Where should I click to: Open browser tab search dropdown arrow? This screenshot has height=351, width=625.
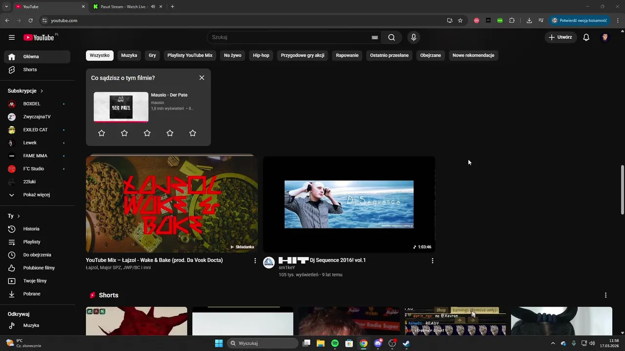tap(6, 7)
